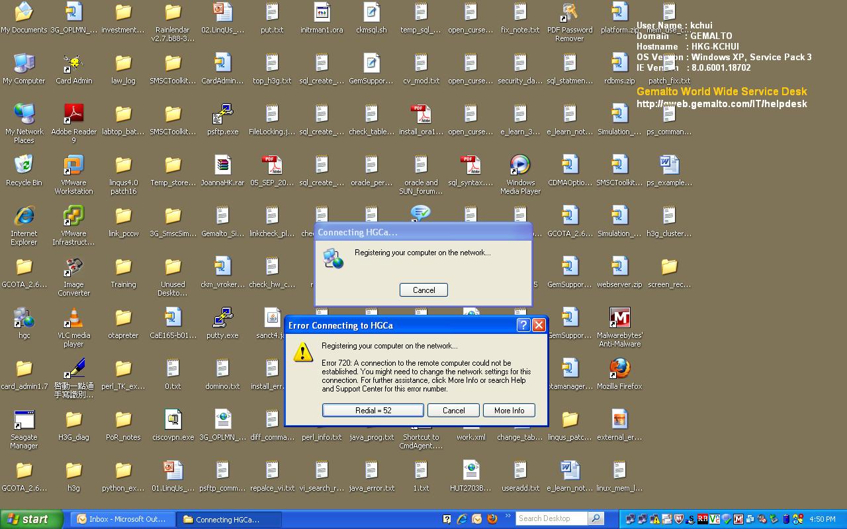The width and height of the screenshot is (847, 529).
Task: Select the psftp.exe icon
Action: point(222,120)
